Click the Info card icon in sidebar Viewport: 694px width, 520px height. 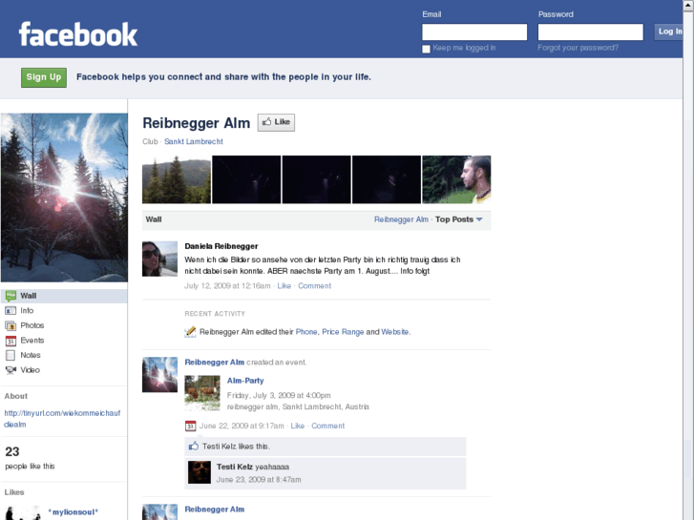click(x=11, y=311)
